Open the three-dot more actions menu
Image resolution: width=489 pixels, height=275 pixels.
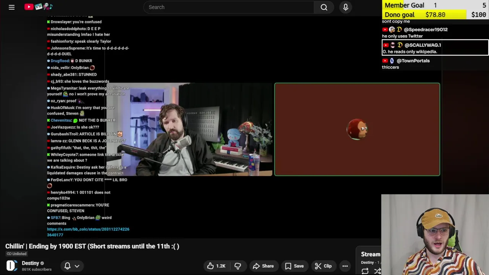pos(345,266)
